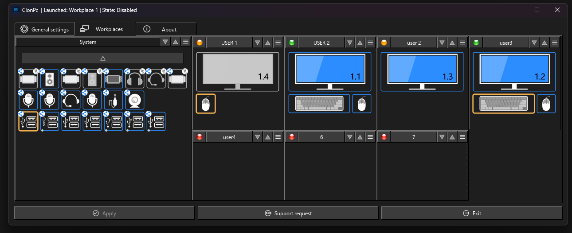Toggle USER 2 green status light
572x233 pixels.
[292, 43]
